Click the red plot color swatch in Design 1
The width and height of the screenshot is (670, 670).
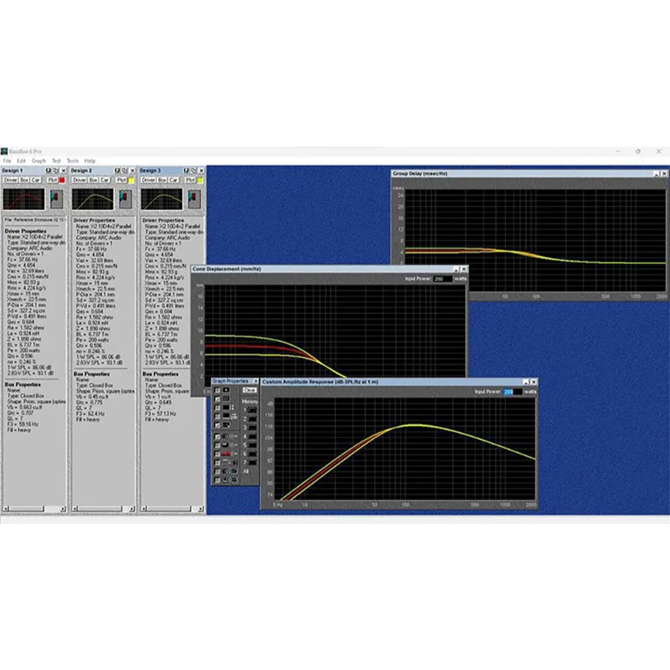tap(62, 180)
